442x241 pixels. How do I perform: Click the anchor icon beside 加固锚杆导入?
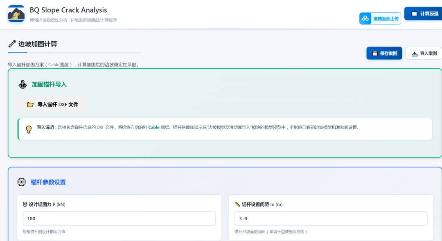coord(23,85)
